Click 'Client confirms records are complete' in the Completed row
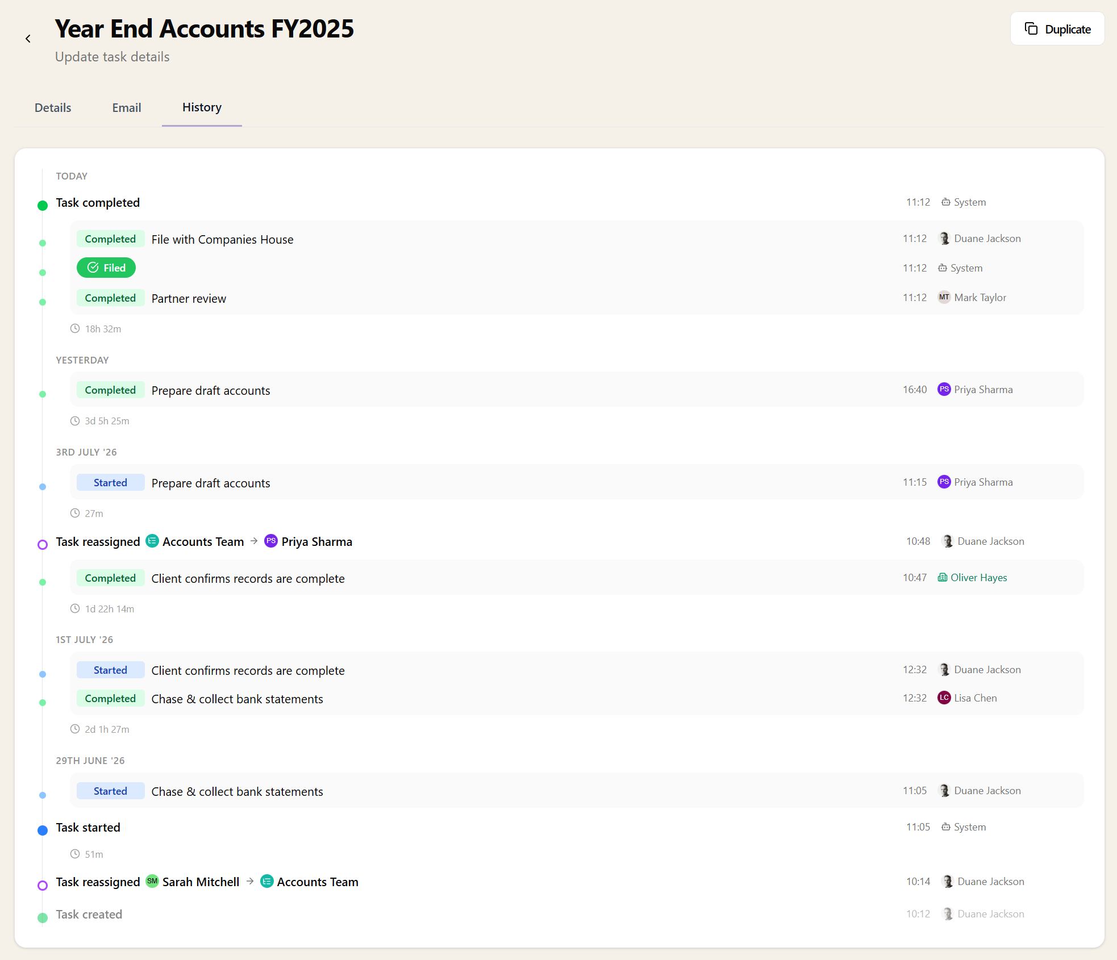1117x960 pixels. click(248, 579)
